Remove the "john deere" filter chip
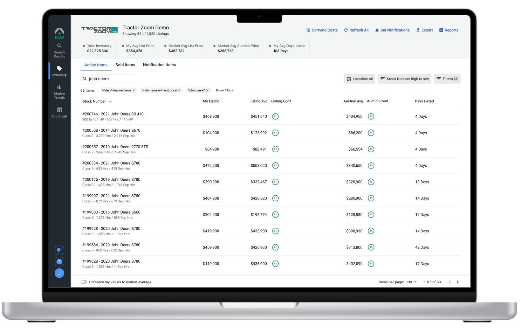 point(207,90)
